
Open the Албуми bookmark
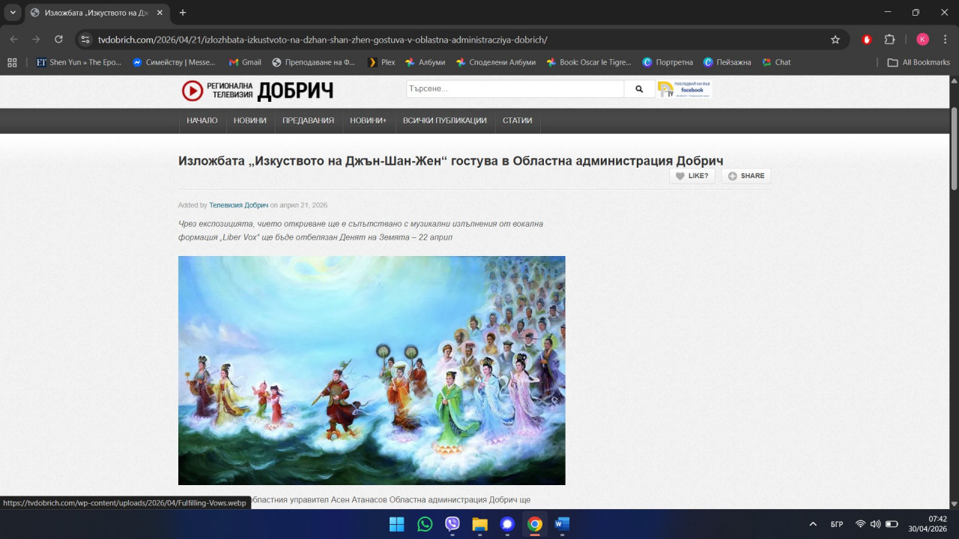click(425, 62)
